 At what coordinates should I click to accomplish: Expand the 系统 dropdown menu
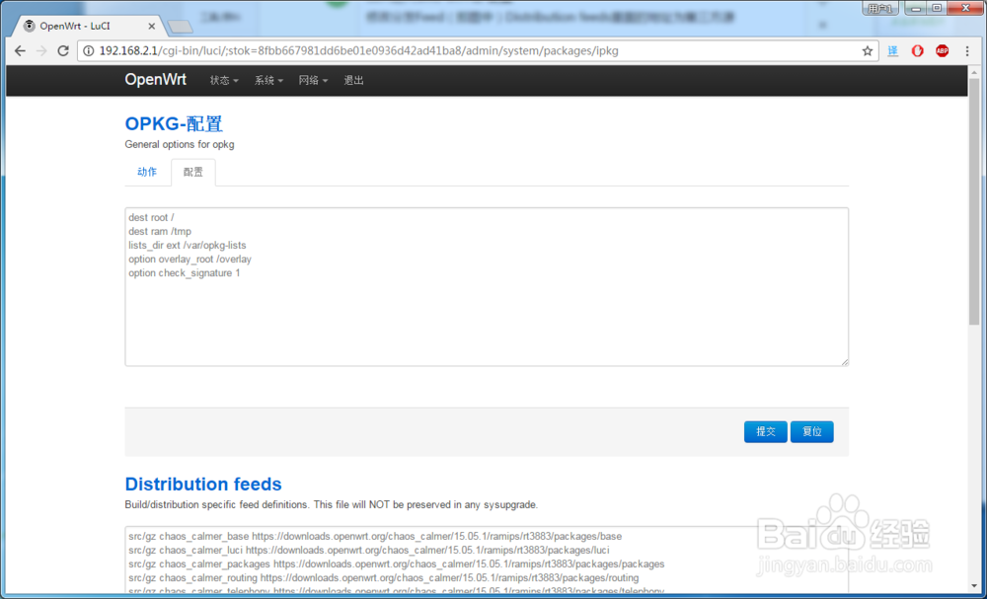[x=268, y=81]
